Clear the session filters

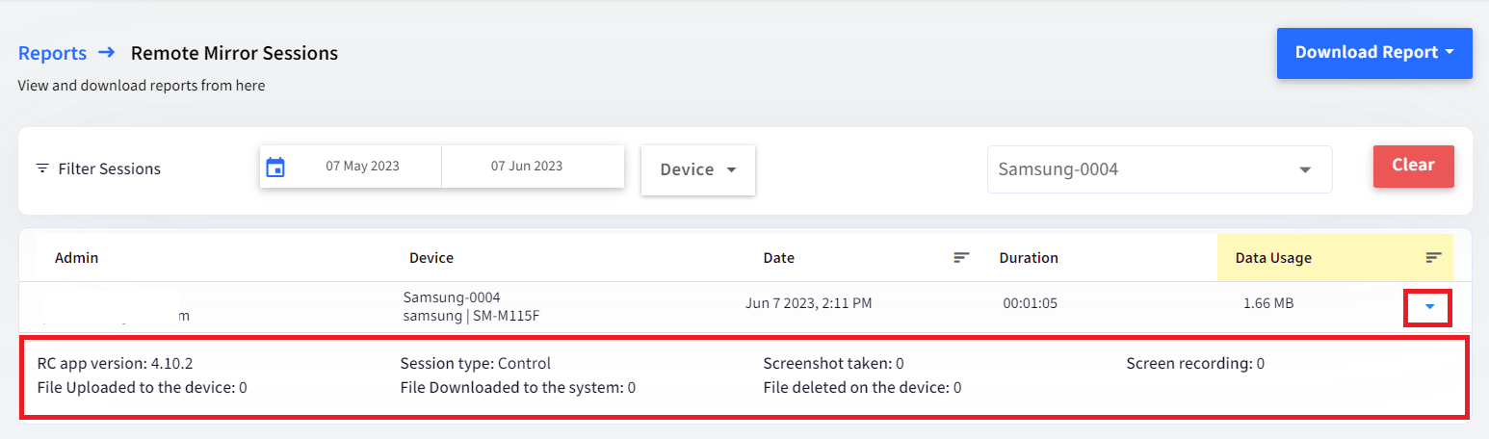pyautogui.click(x=1413, y=166)
